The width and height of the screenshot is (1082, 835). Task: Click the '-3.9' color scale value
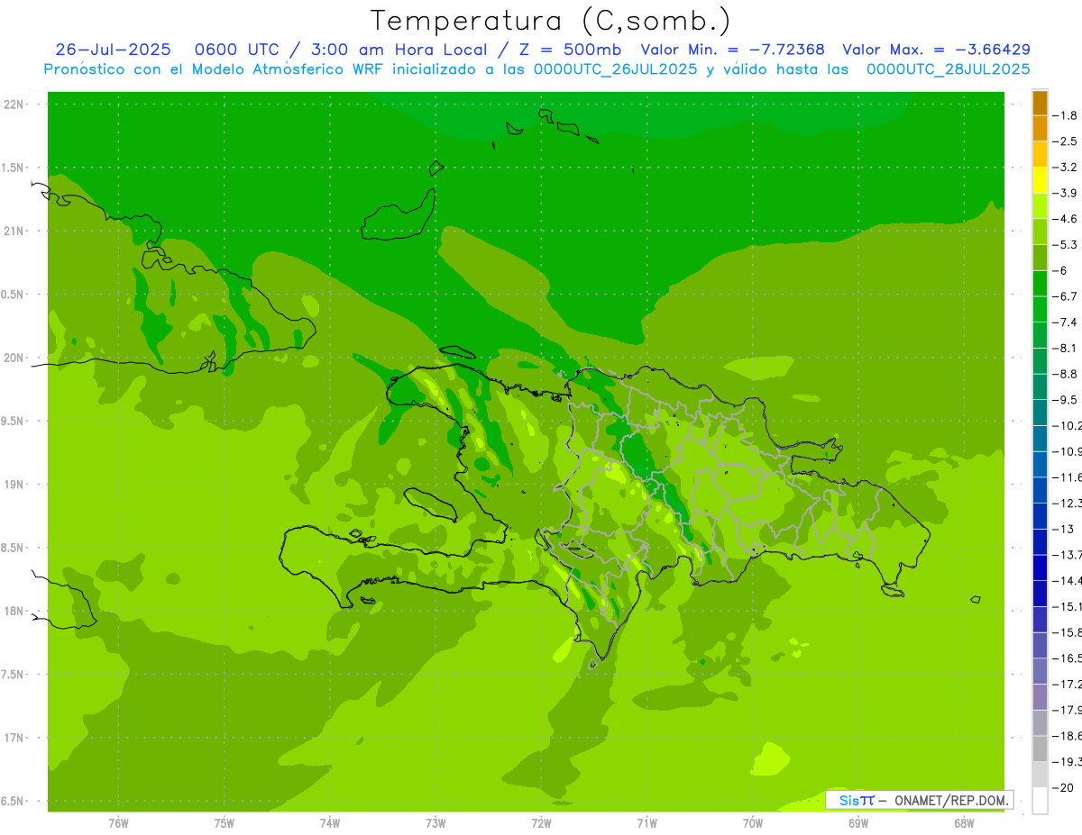pyautogui.click(x=1065, y=193)
